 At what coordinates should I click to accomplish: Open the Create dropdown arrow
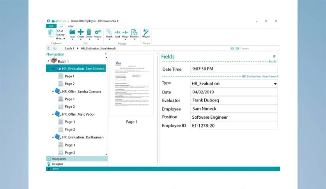point(81,39)
